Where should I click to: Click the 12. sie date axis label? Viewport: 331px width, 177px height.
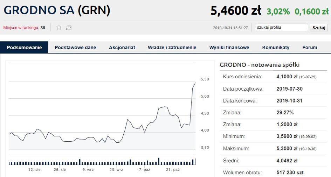(x=34, y=170)
